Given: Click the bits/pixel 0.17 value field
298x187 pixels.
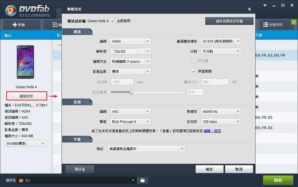Looking at the screenshot, I should (195, 92).
